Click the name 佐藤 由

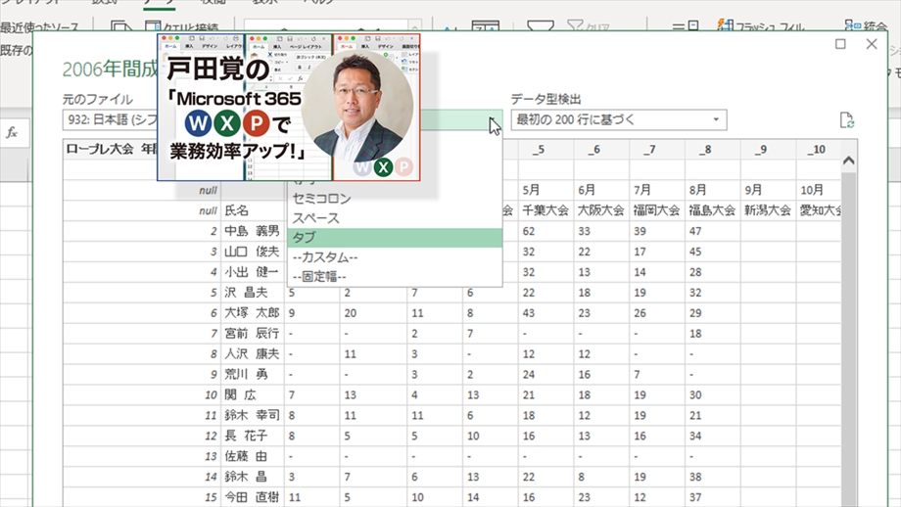coord(247,456)
